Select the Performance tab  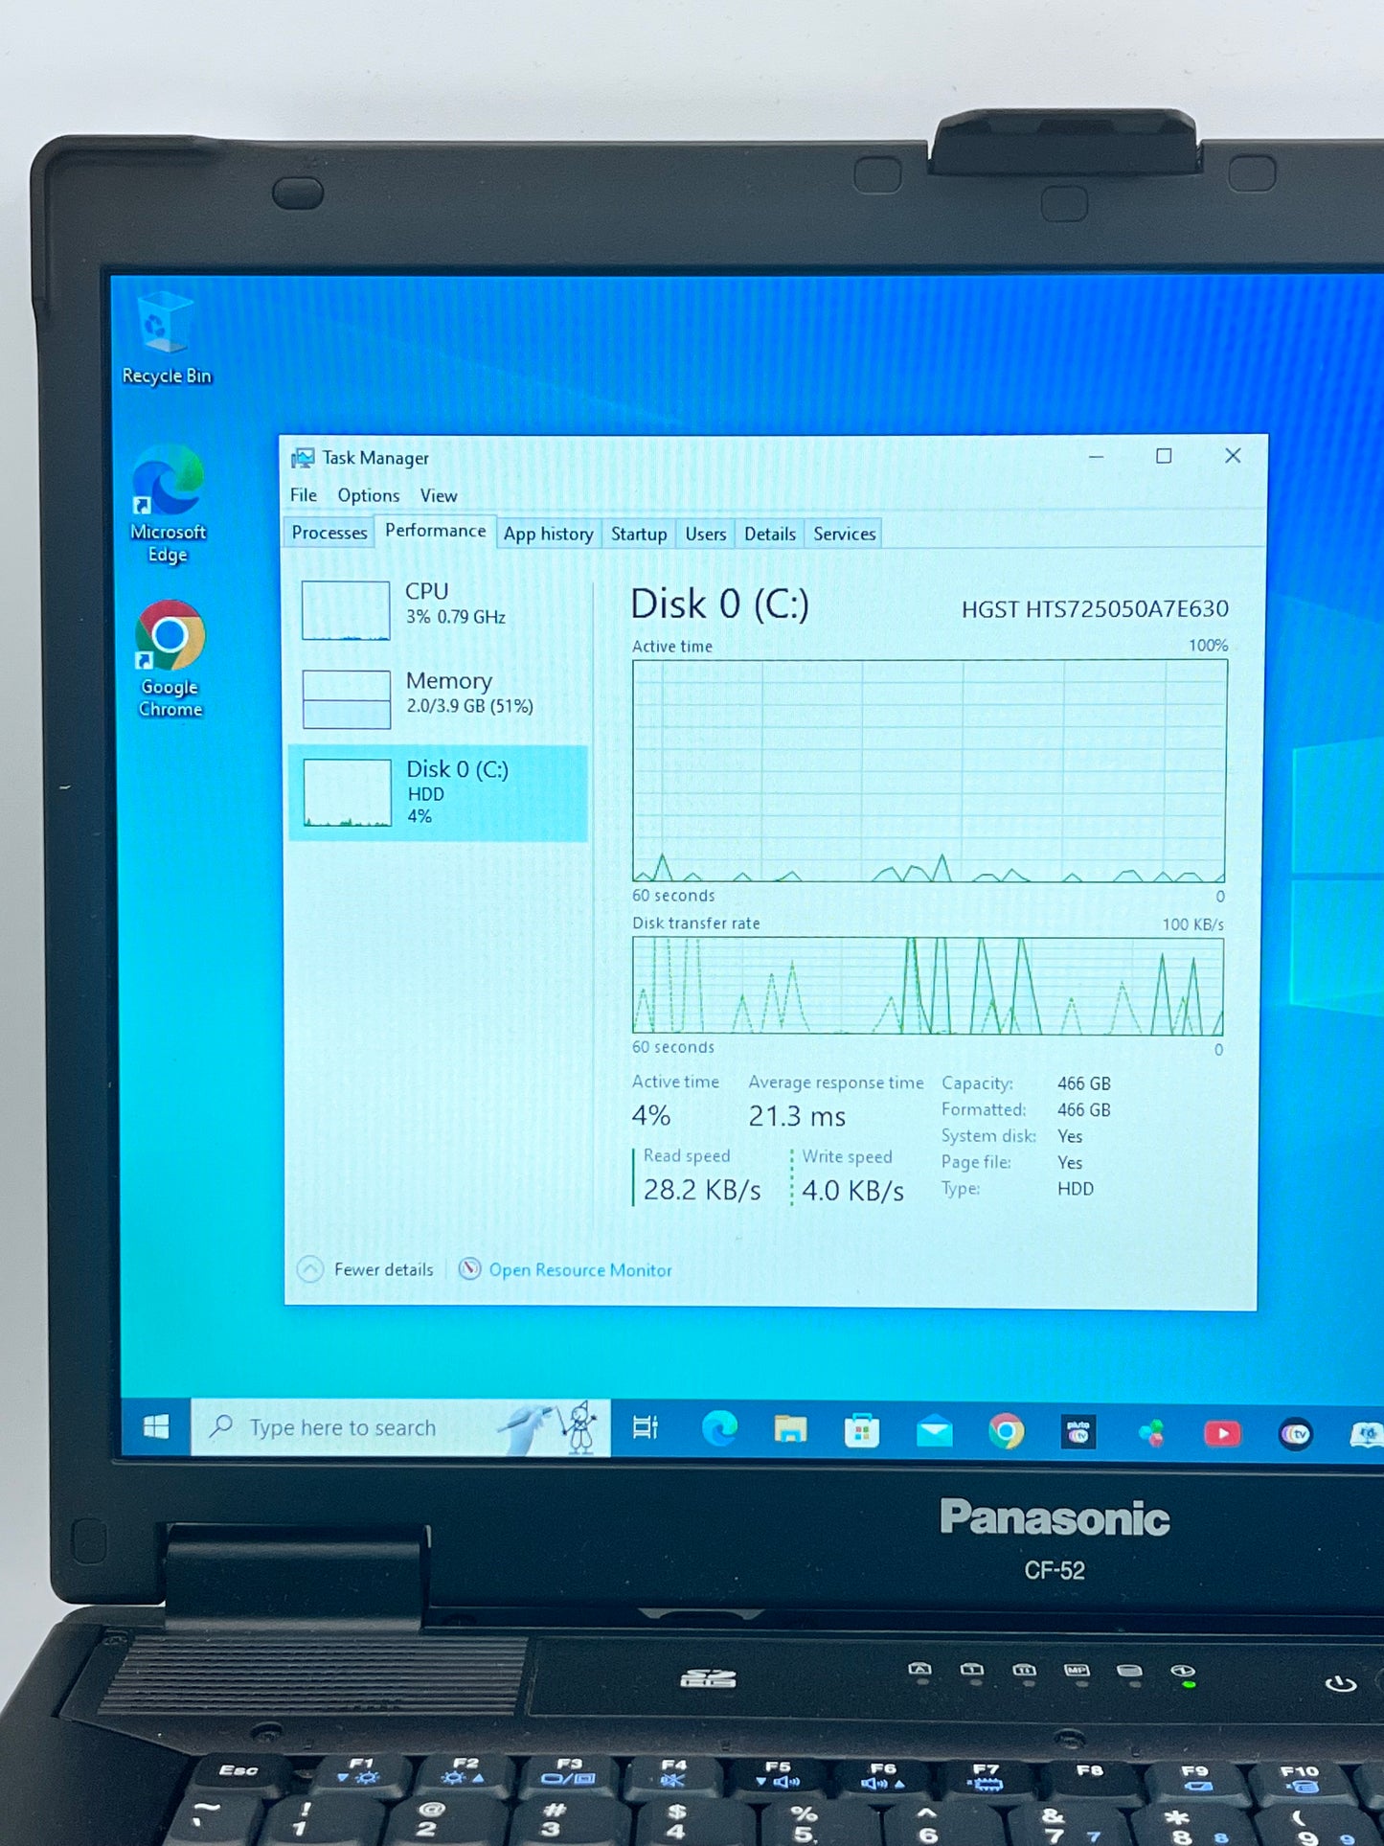click(436, 531)
